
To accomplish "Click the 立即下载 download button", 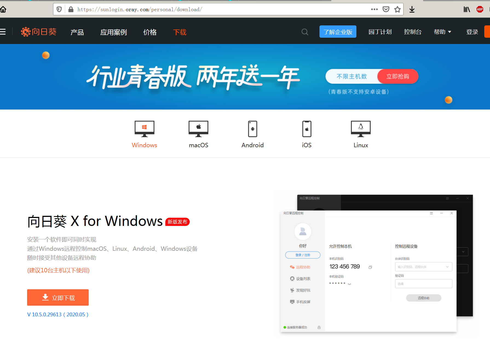I will [x=58, y=297].
